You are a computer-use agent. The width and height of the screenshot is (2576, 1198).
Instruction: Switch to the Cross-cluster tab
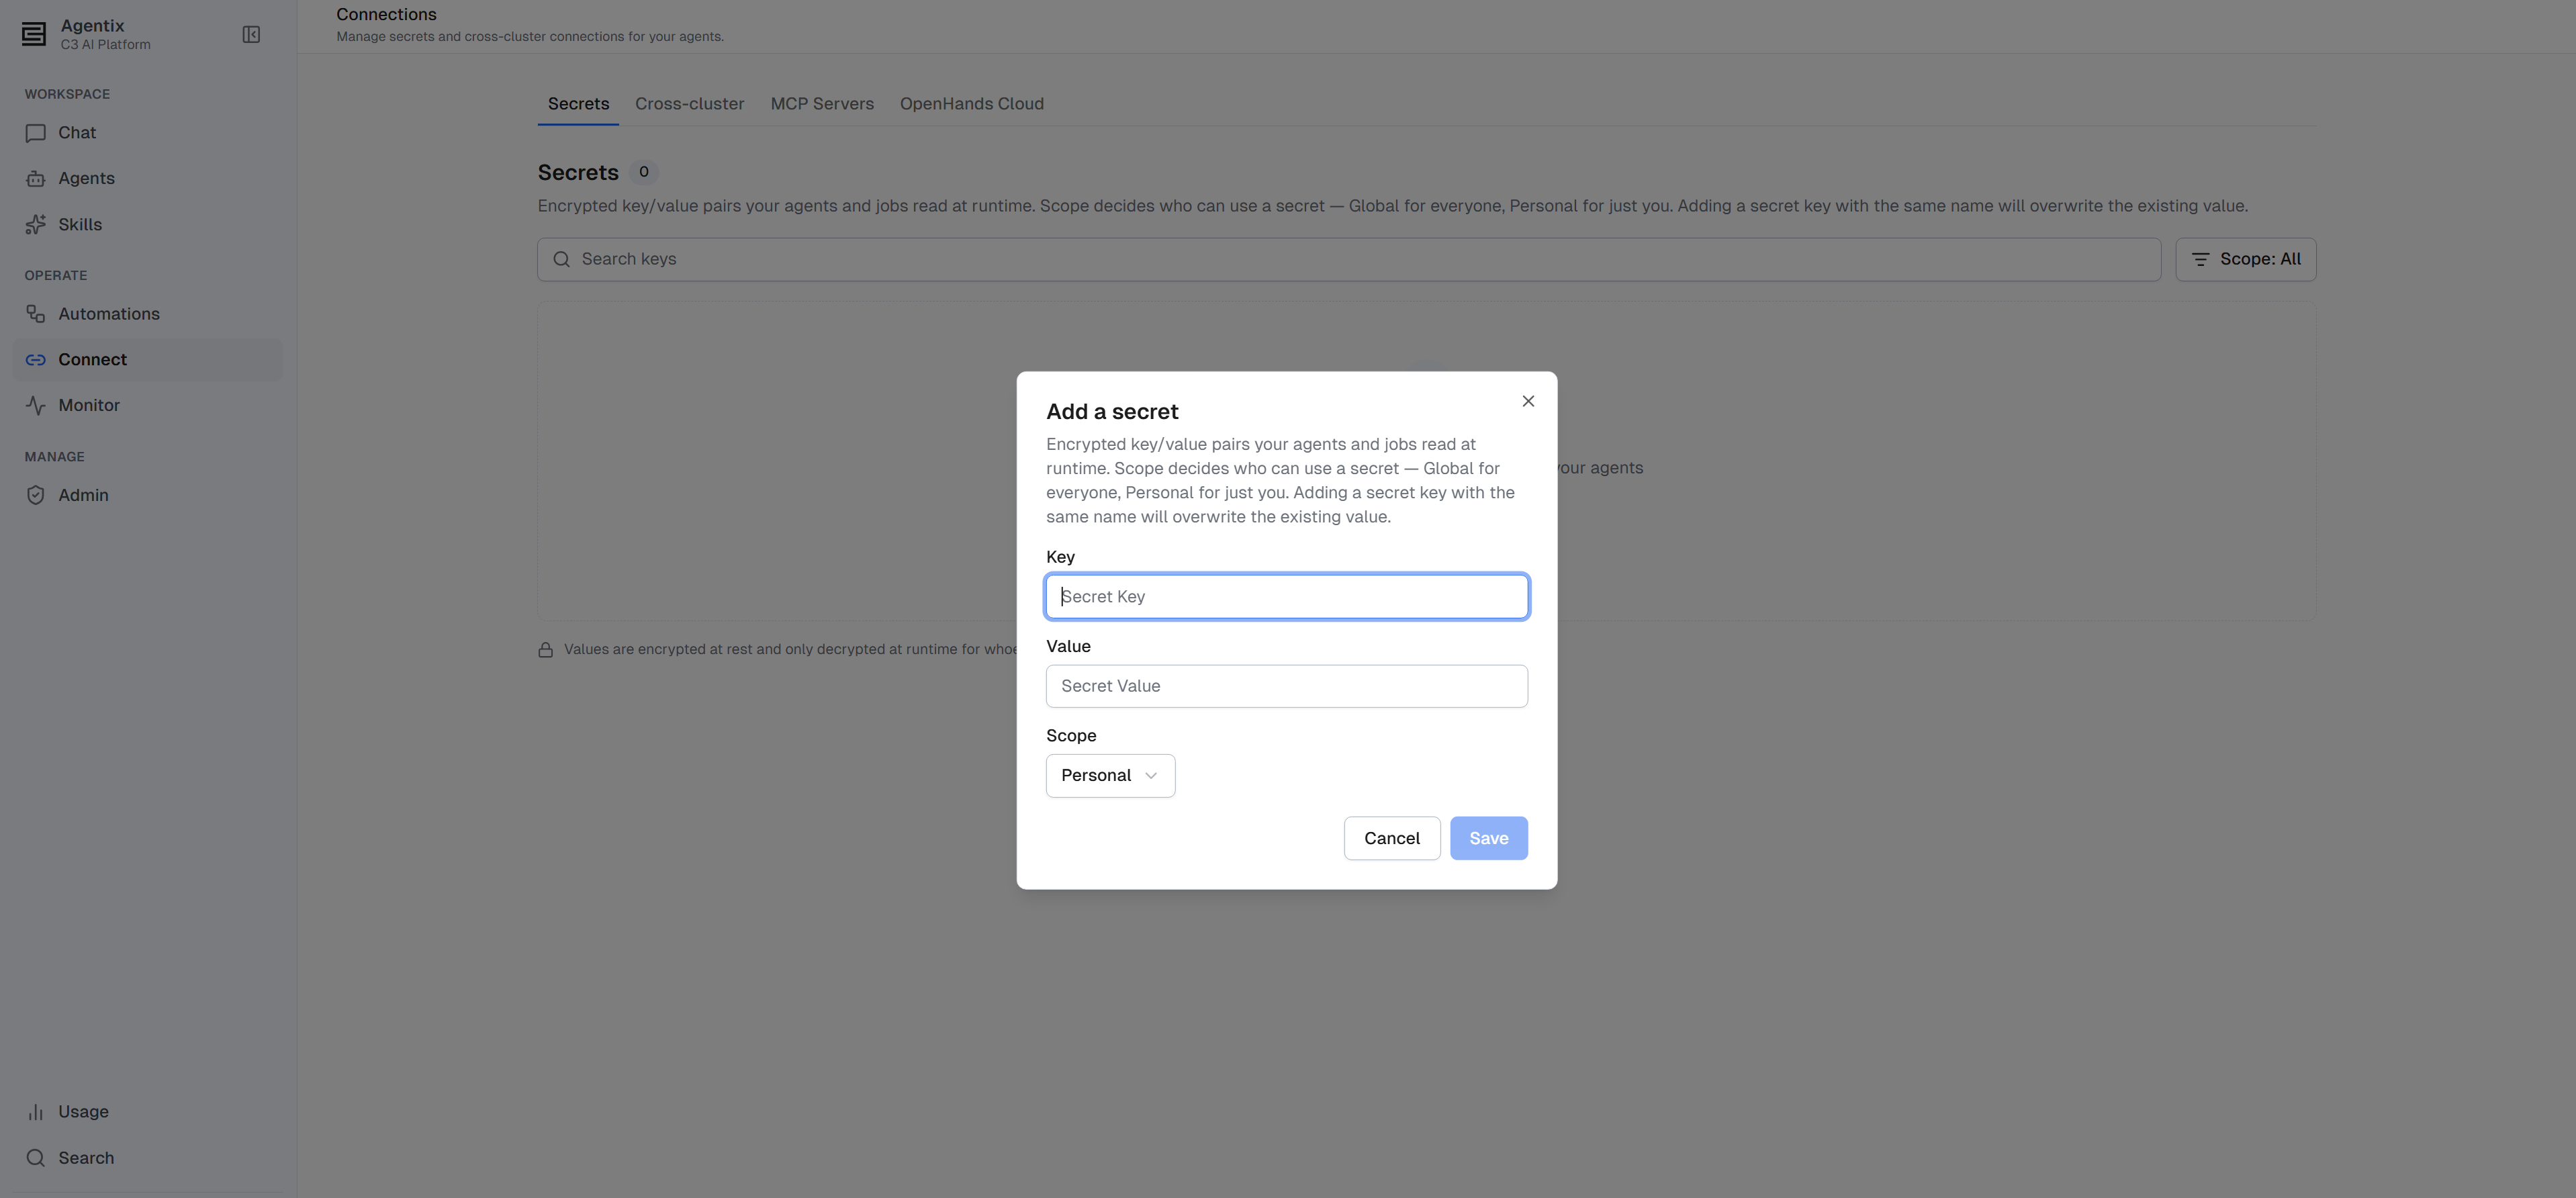pyautogui.click(x=689, y=104)
